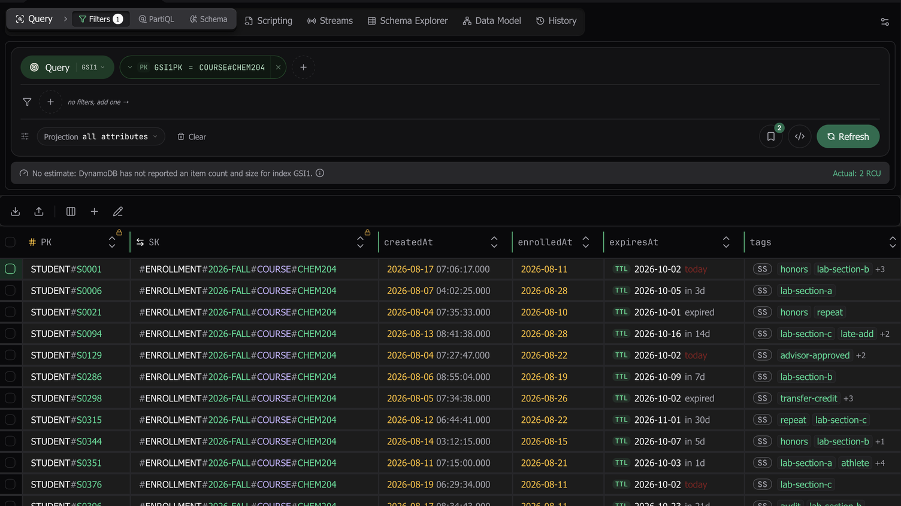Open saved queries bookmark icon
901x506 pixels.
point(771,136)
